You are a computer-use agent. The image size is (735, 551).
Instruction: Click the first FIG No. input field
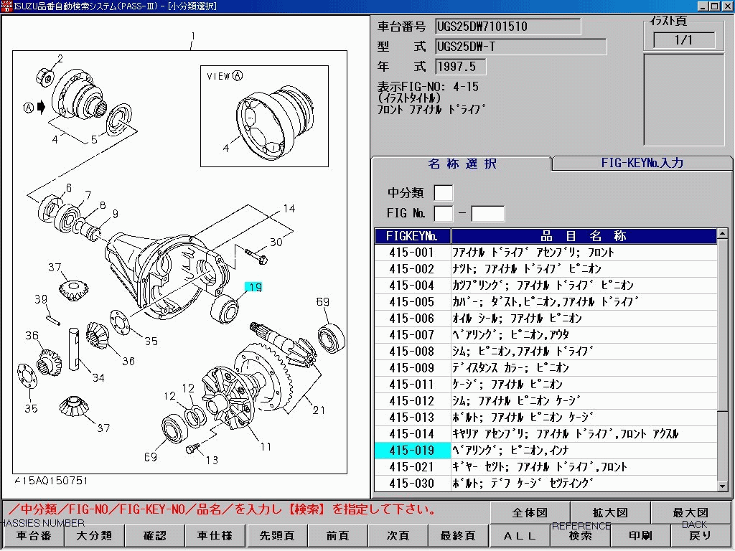point(444,213)
